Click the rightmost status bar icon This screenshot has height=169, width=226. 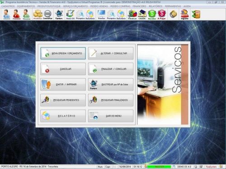[221, 167]
